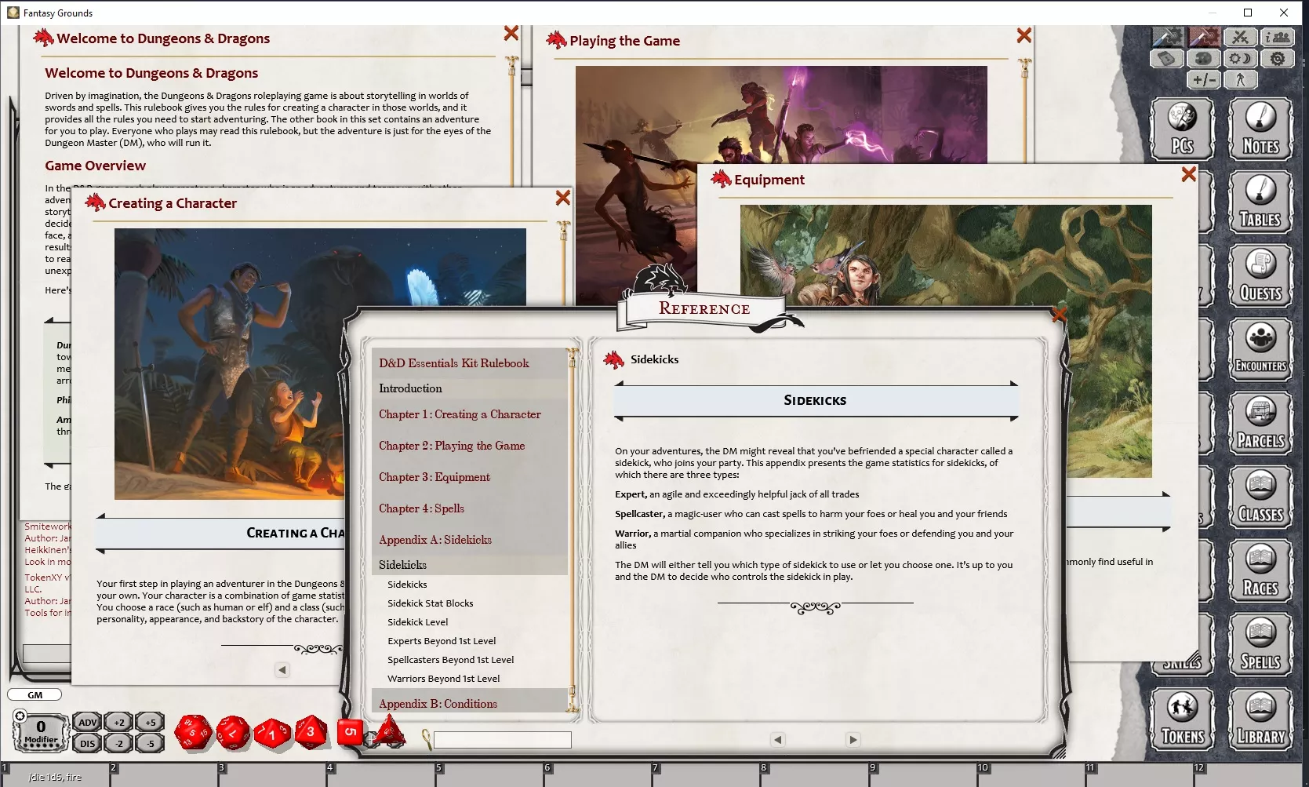Toggle the -2 modifier button

click(118, 743)
